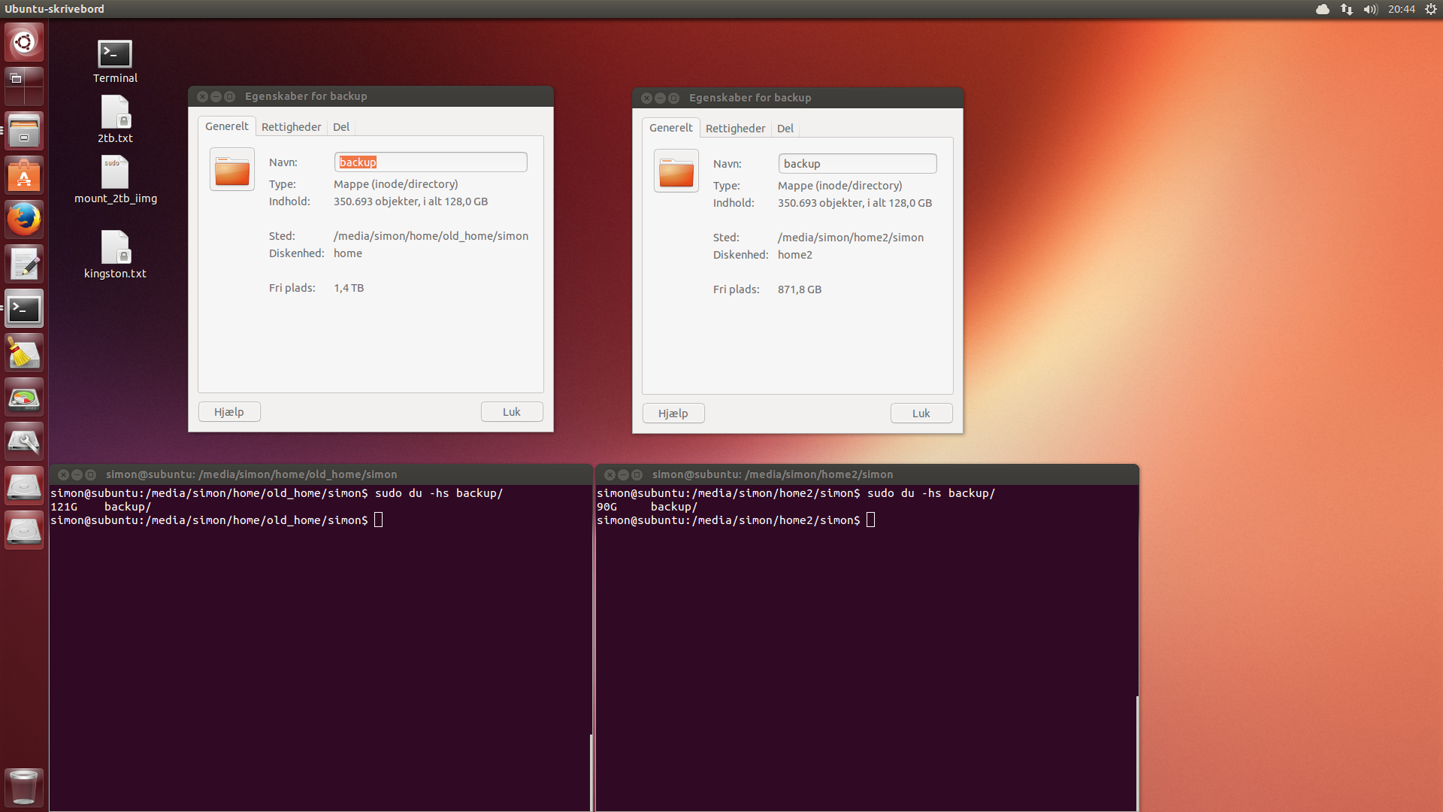This screenshot has height=812, width=1443.
Task: Open the sound volume indicator
Action: click(1370, 9)
